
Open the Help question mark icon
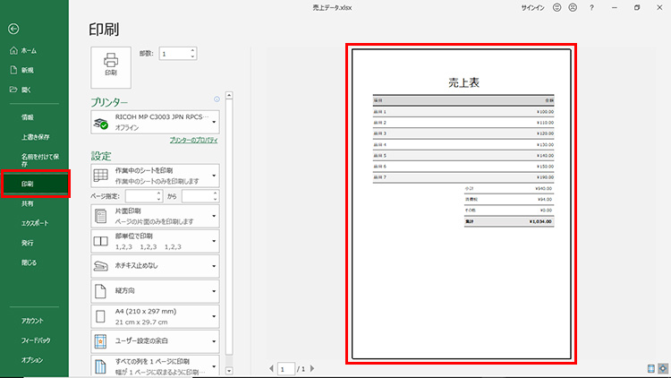(x=592, y=7)
